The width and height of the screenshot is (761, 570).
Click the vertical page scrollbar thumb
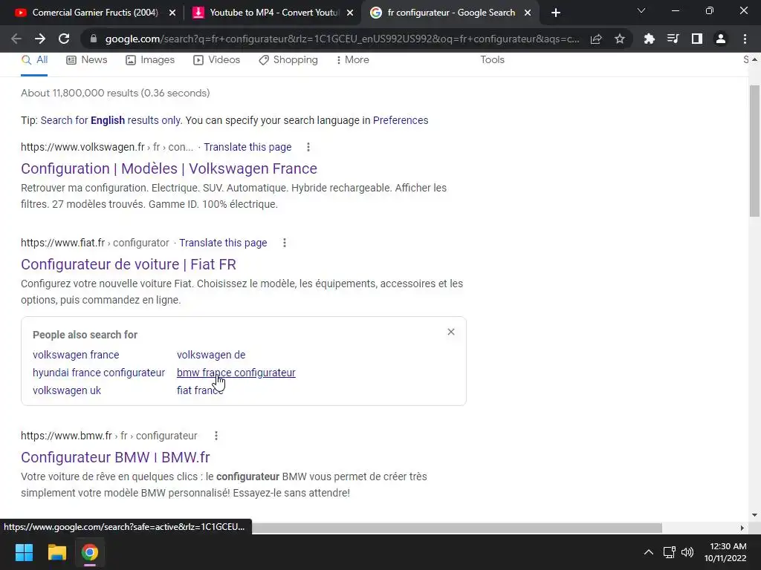click(754, 151)
